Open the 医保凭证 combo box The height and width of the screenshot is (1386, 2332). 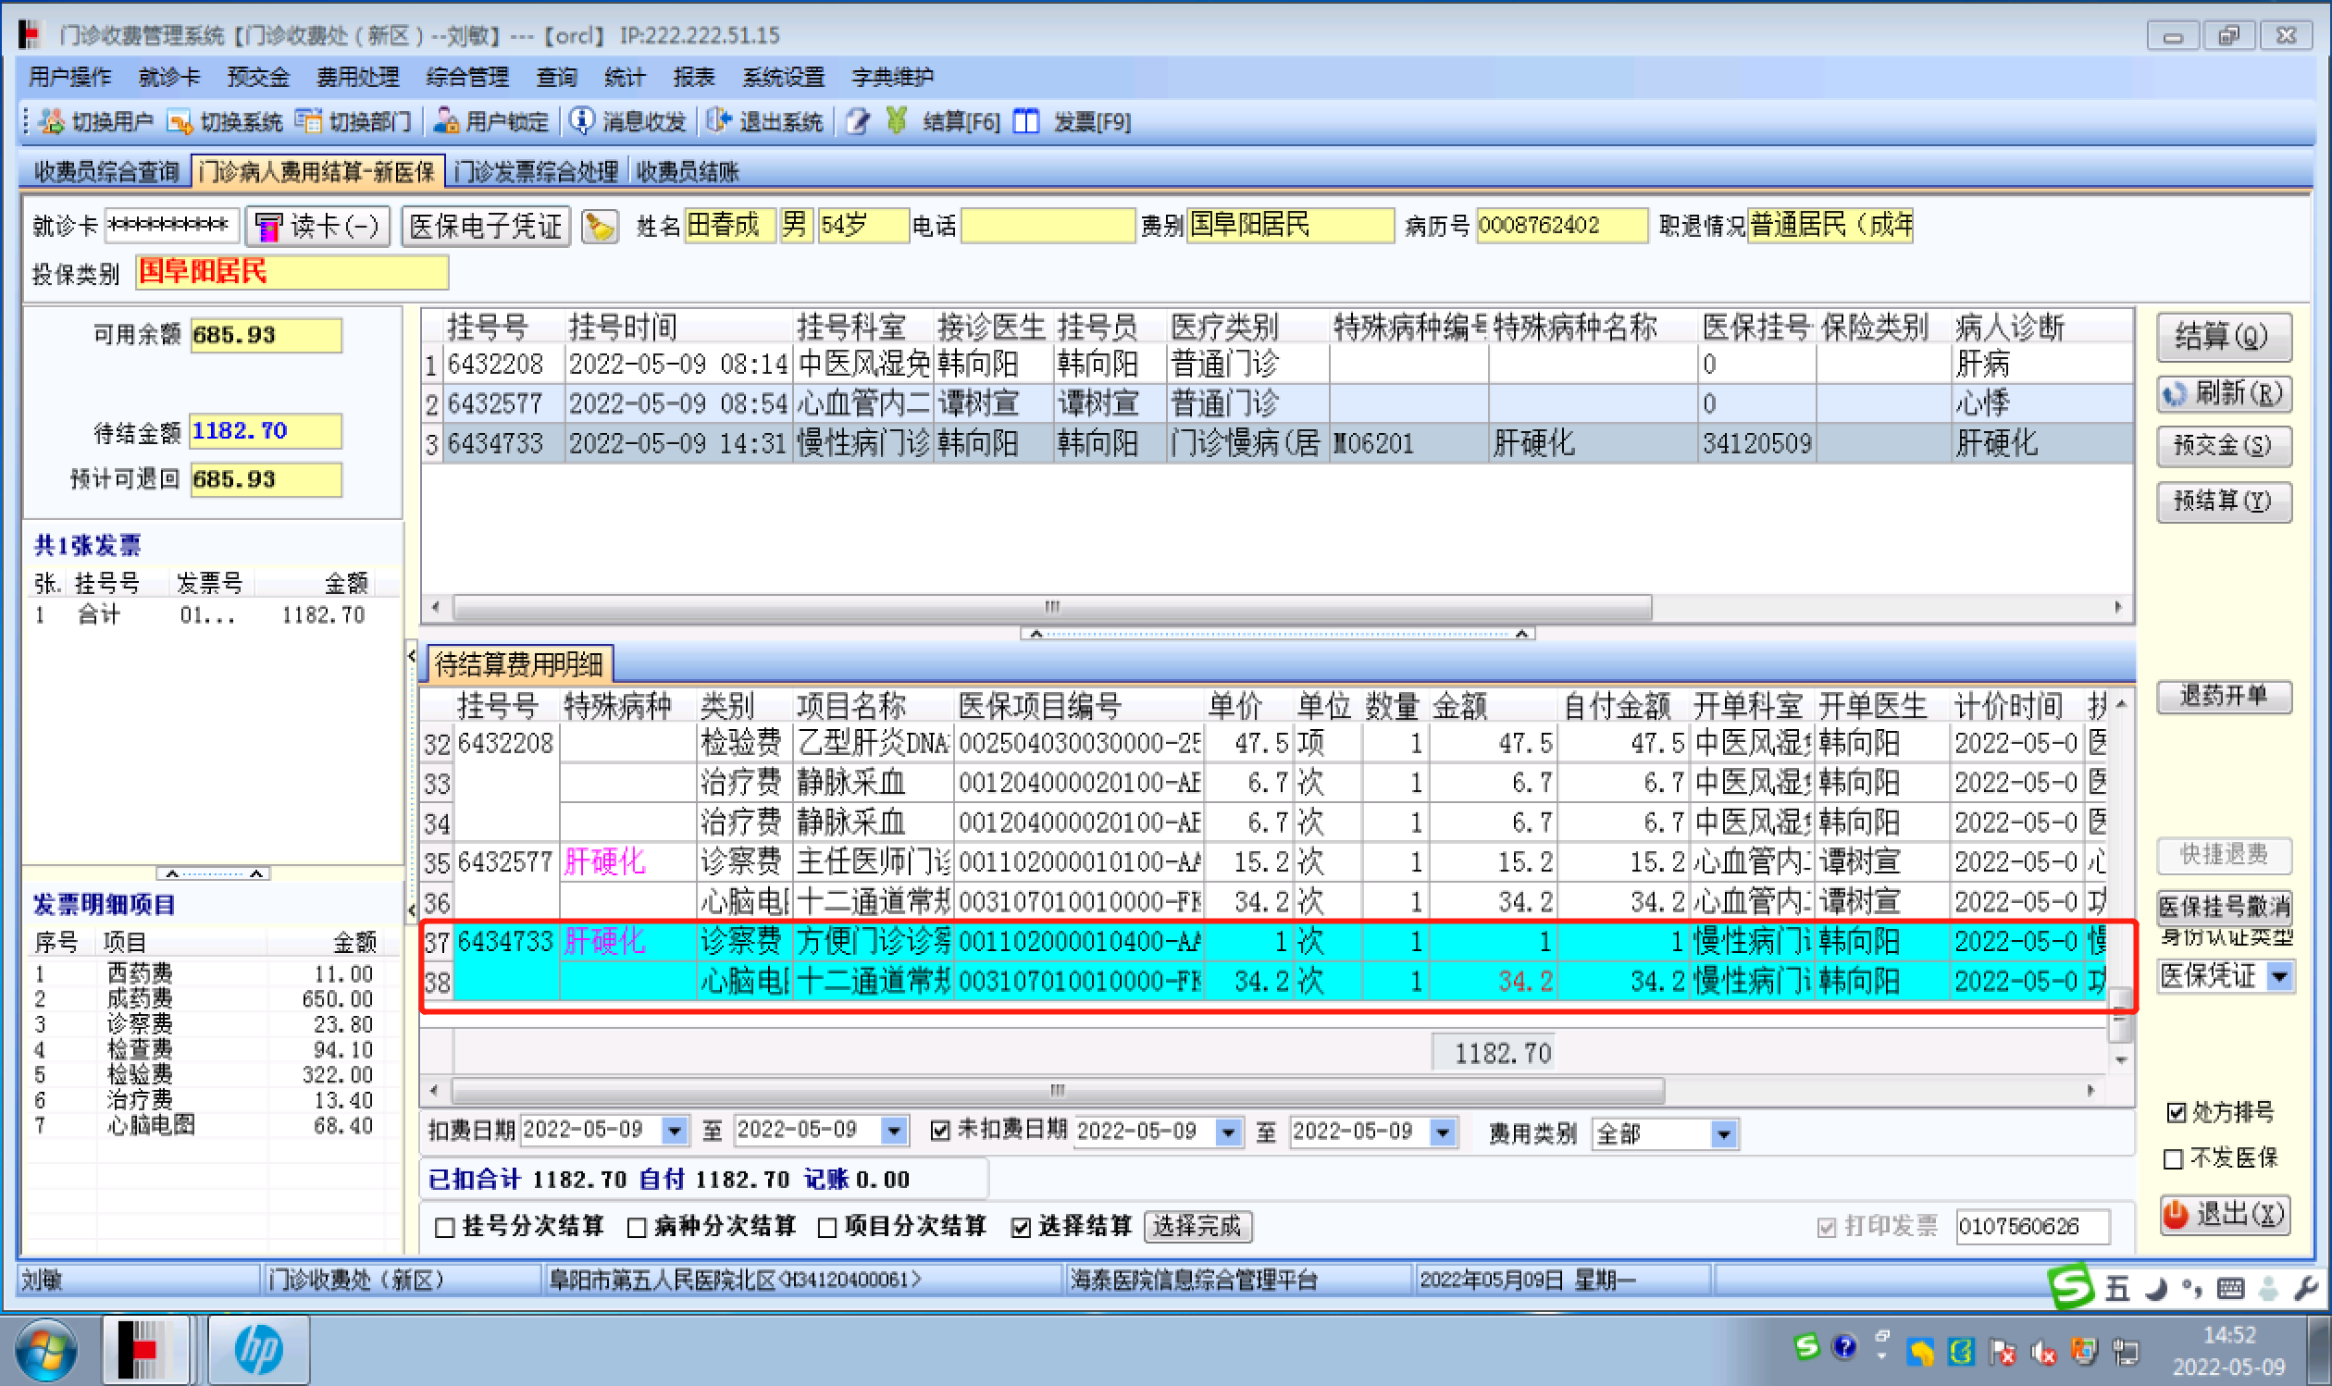tap(2279, 977)
